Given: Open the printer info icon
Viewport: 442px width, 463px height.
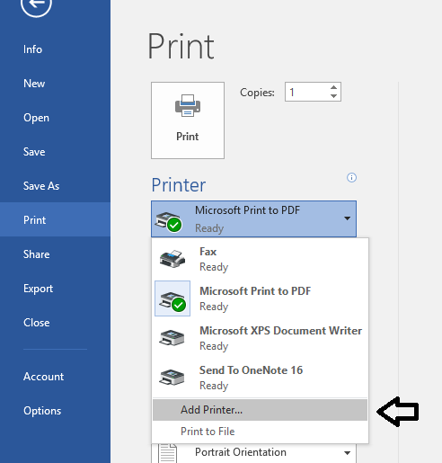Looking at the screenshot, I should 351,178.
